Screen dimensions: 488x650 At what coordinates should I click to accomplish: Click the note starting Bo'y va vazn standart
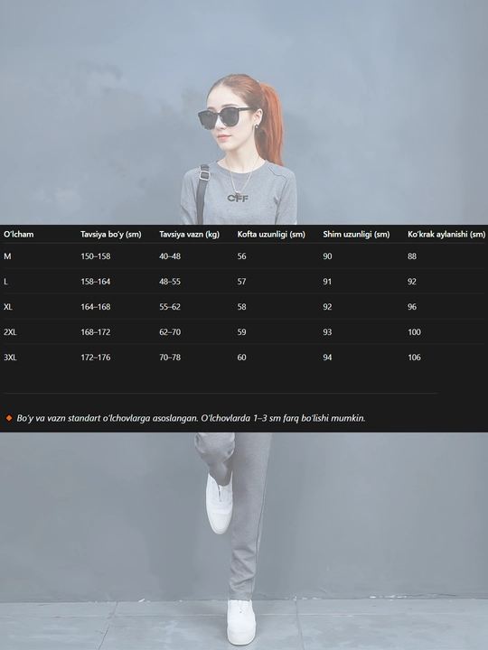click(191, 418)
